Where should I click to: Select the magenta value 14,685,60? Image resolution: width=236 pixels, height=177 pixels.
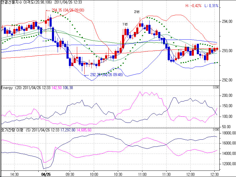coord(84,130)
